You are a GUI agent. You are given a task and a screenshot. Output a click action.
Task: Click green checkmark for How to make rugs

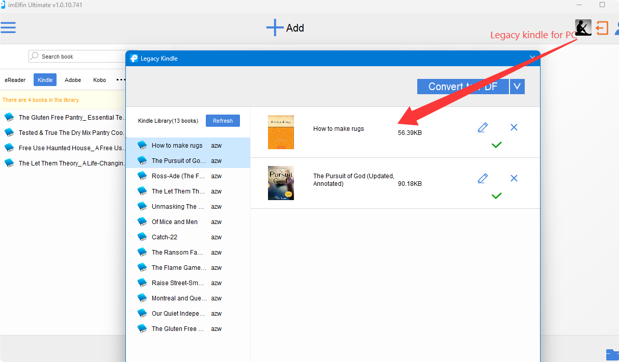point(497,145)
